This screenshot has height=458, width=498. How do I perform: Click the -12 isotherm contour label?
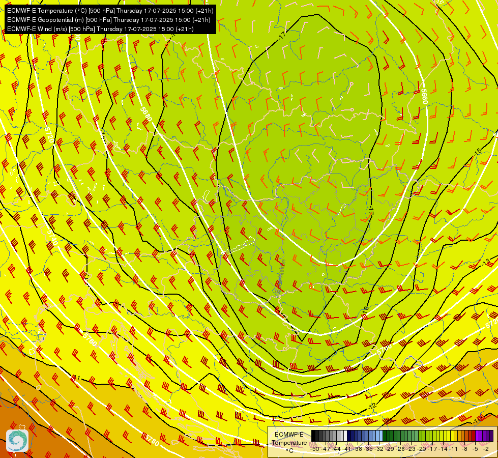[372, 406]
